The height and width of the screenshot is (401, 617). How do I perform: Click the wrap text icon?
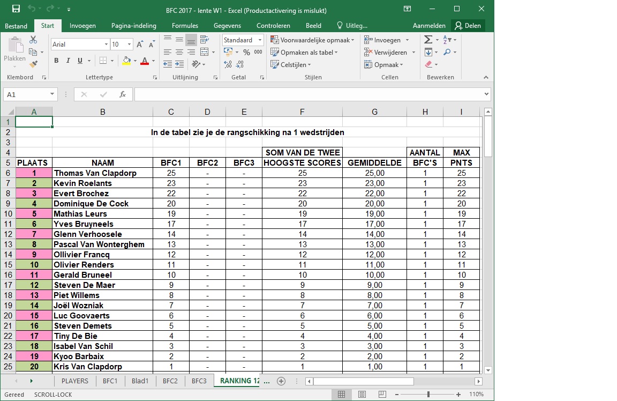tap(204, 40)
